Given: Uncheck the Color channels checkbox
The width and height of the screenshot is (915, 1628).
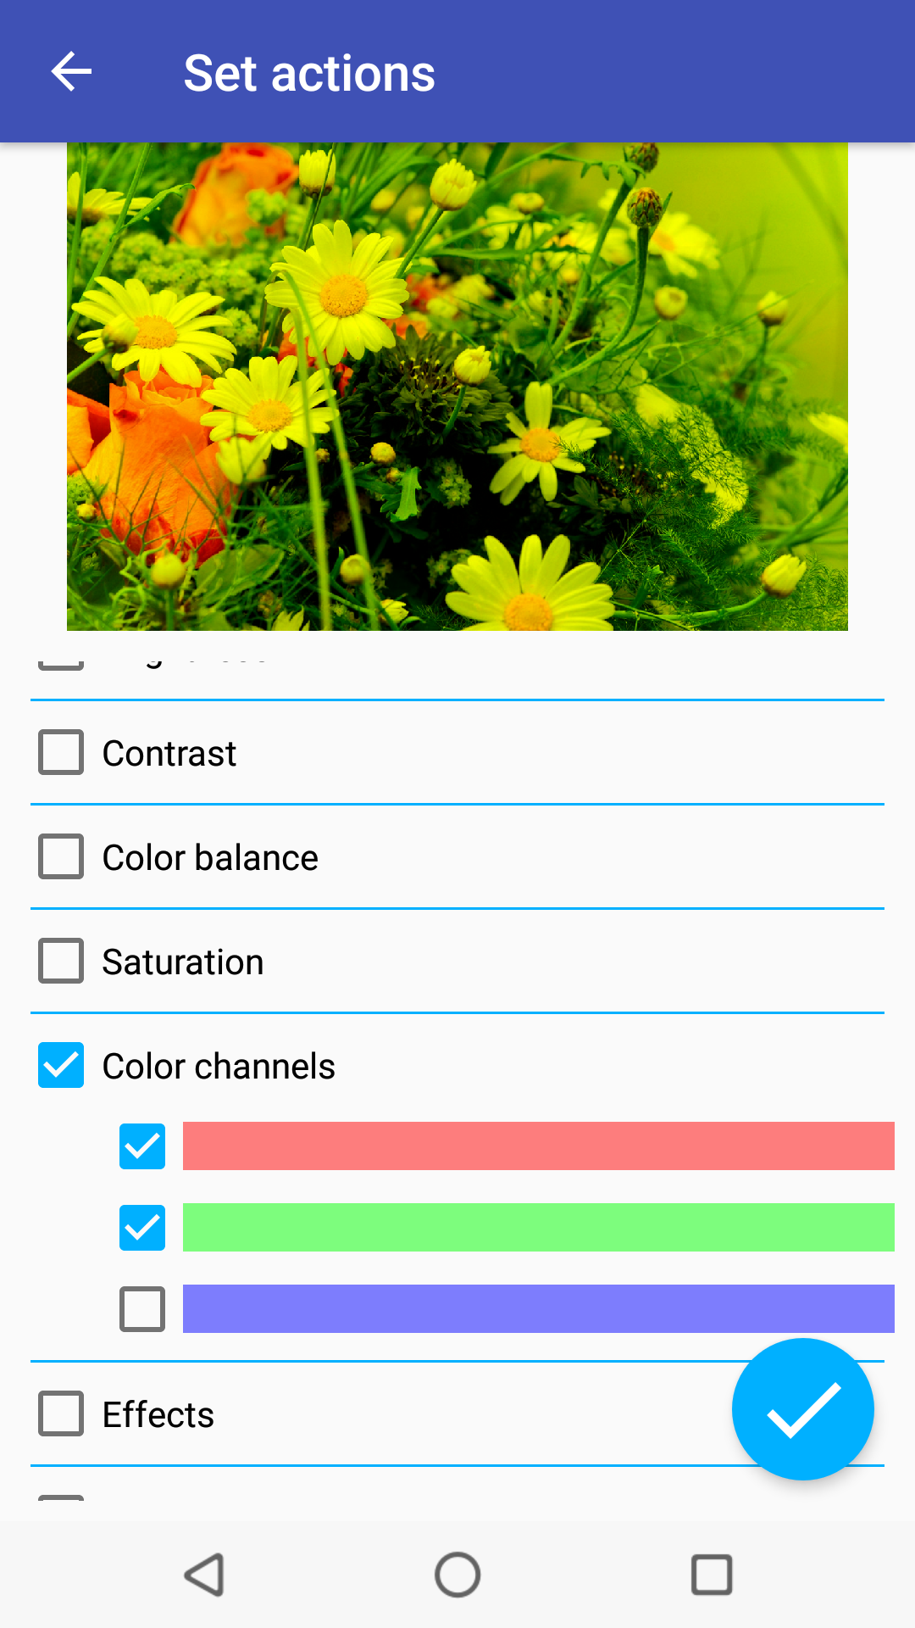Looking at the screenshot, I should click(61, 1065).
